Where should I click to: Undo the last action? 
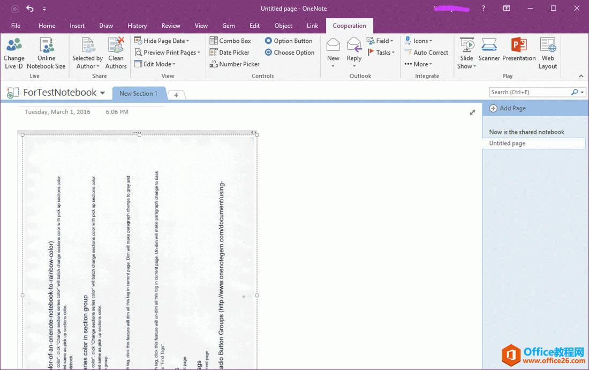[29, 8]
